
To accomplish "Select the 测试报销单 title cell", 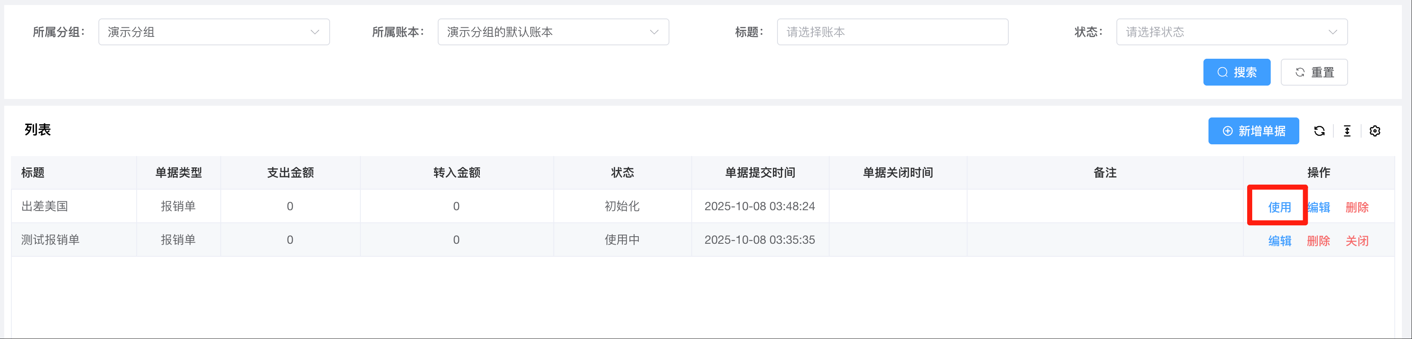I will [x=50, y=240].
